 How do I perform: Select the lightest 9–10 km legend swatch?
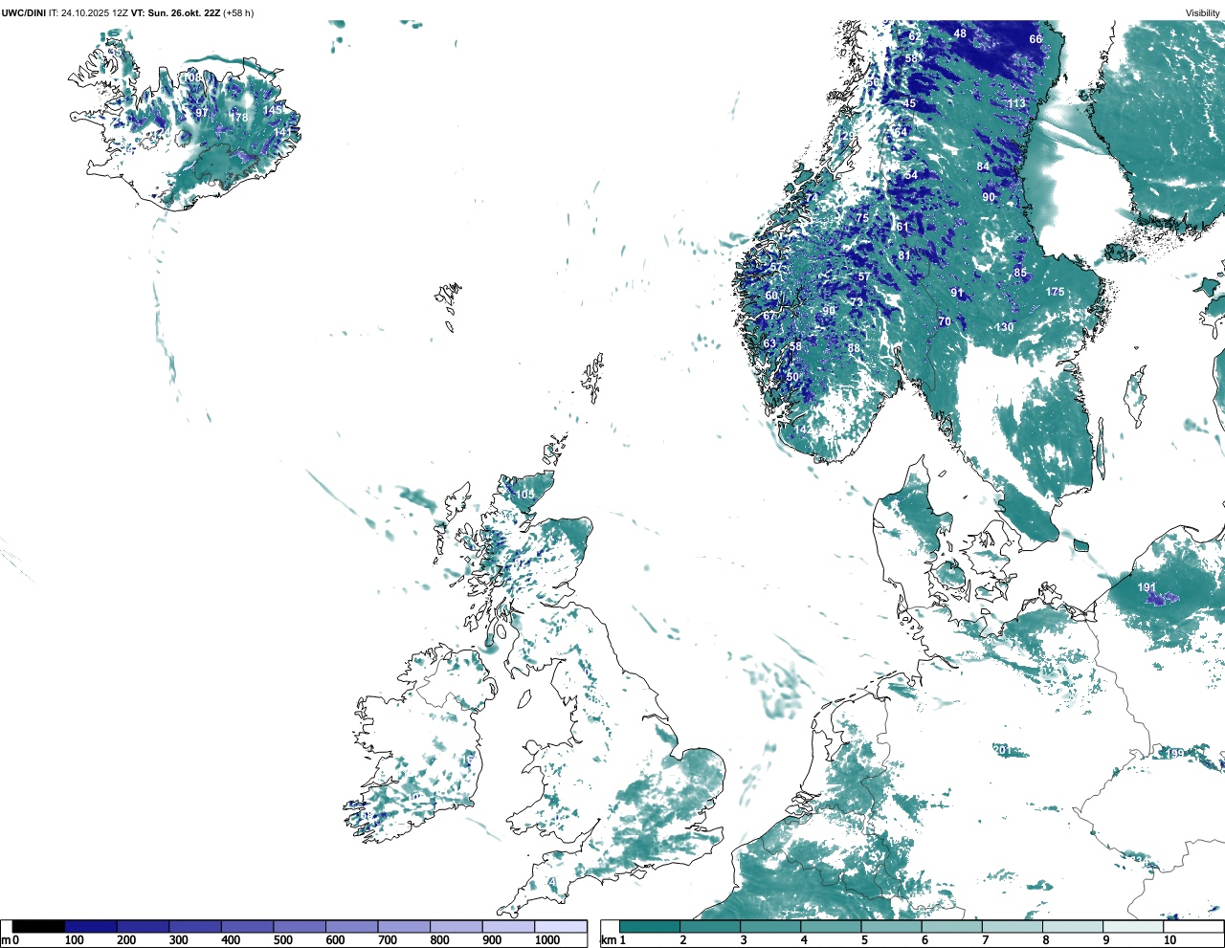click(1132, 927)
